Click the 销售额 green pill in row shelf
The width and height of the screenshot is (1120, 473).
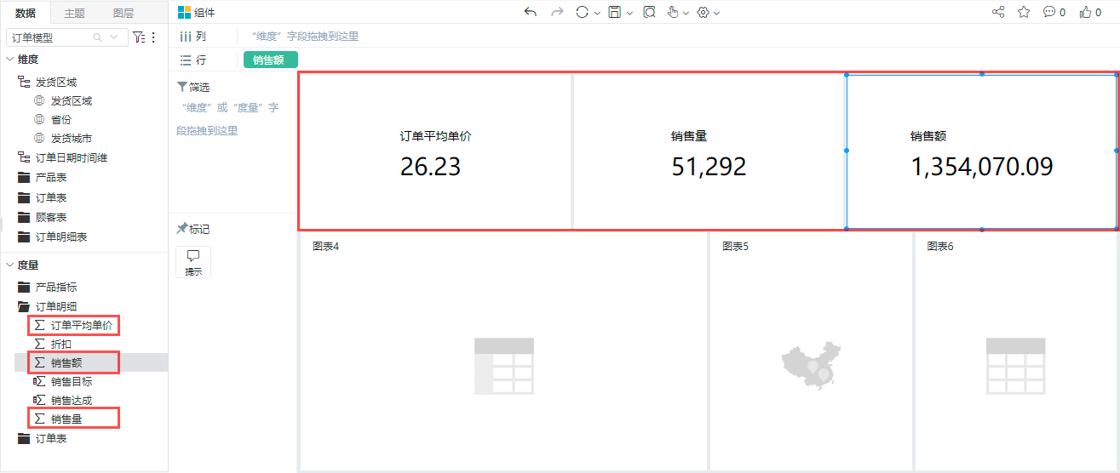271,60
